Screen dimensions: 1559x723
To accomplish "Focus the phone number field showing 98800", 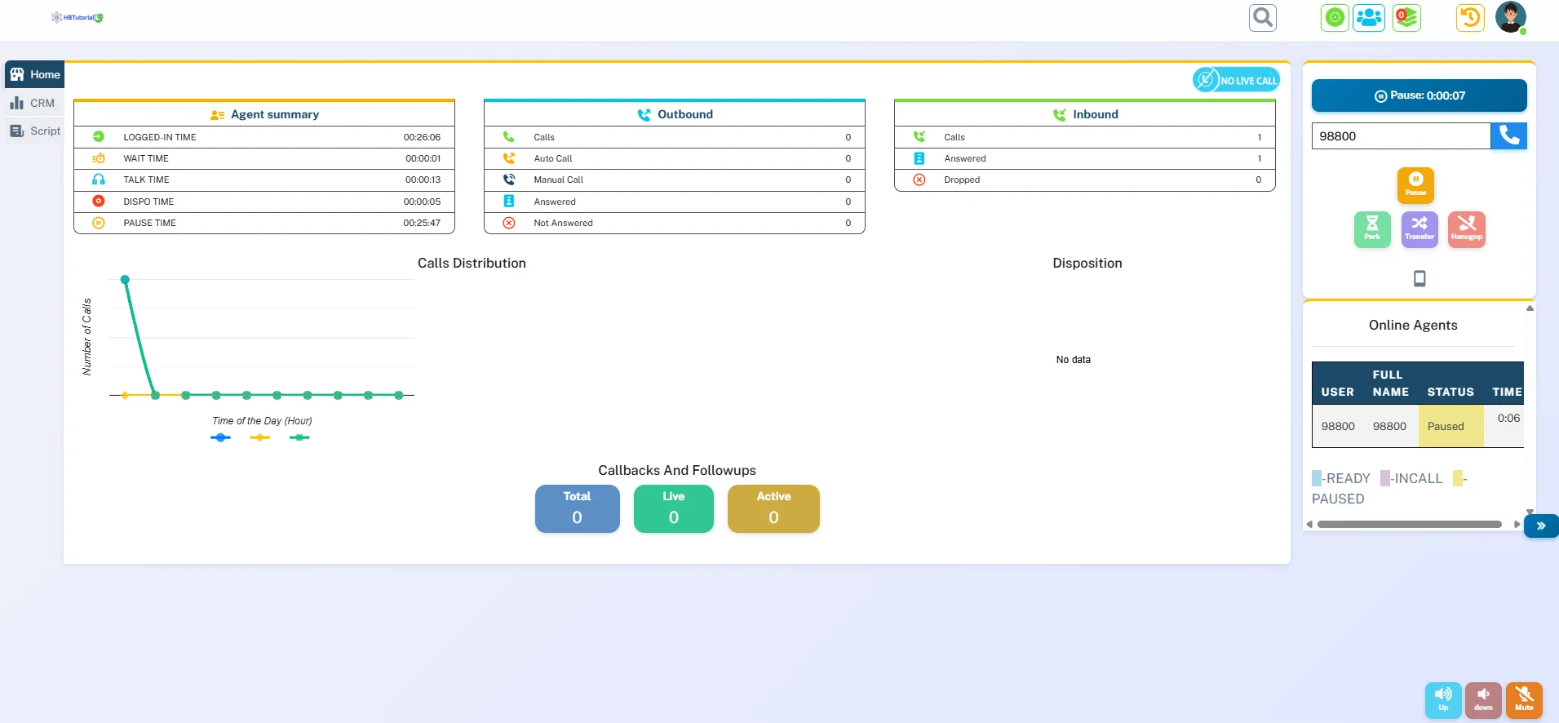I will tap(1401, 136).
